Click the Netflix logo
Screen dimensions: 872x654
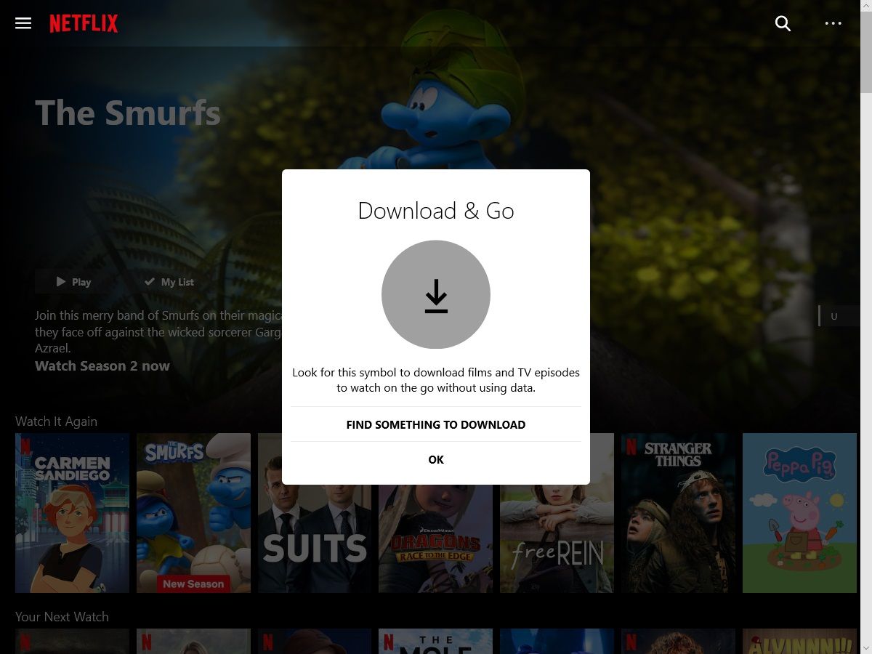pos(84,23)
